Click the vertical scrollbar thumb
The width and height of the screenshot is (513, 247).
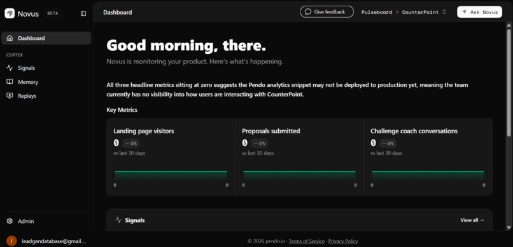(509, 83)
